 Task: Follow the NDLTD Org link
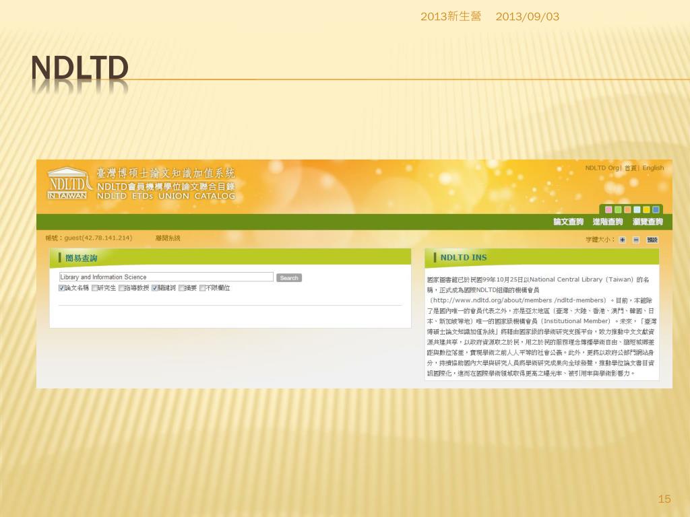coord(602,168)
